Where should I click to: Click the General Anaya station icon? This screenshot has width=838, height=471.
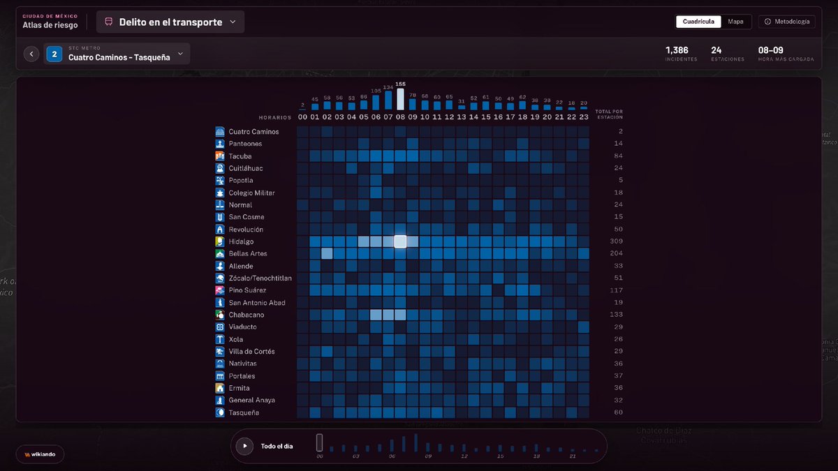(220, 401)
